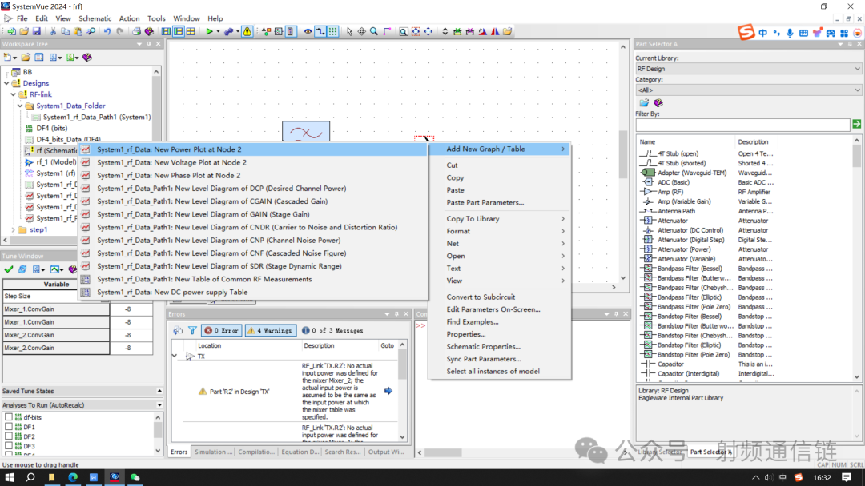Collapse the System1_Data_Folder node
Image resolution: width=865 pixels, height=486 pixels.
[x=20, y=106]
